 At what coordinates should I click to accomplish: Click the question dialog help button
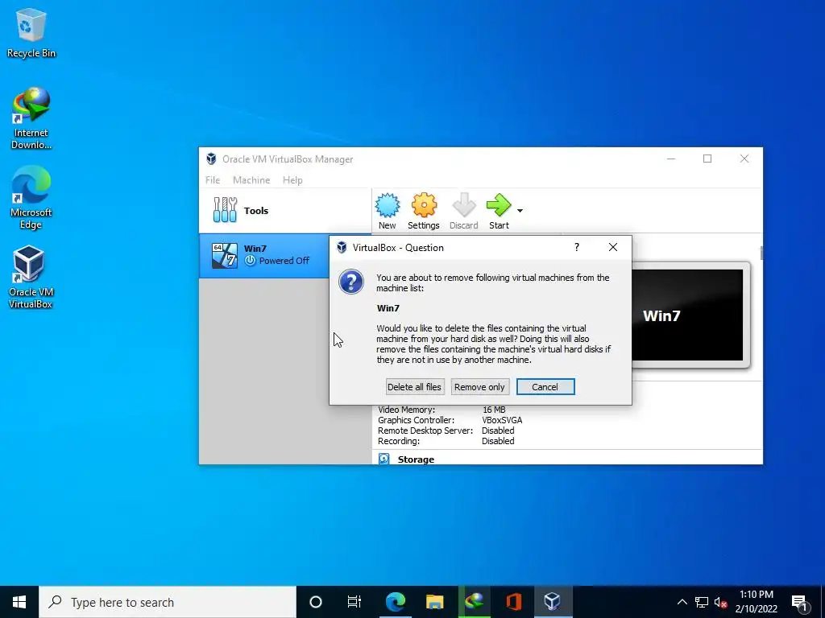(577, 247)
